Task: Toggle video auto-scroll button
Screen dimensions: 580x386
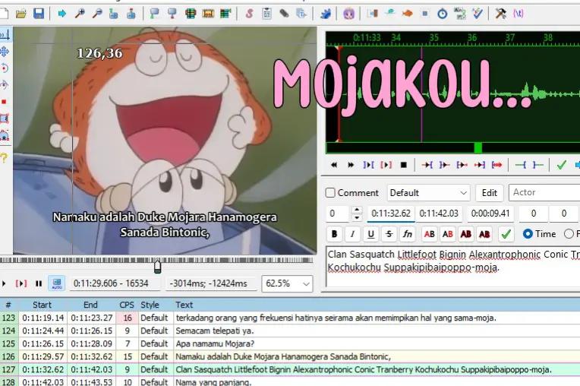Action: (x=57, y=283)
